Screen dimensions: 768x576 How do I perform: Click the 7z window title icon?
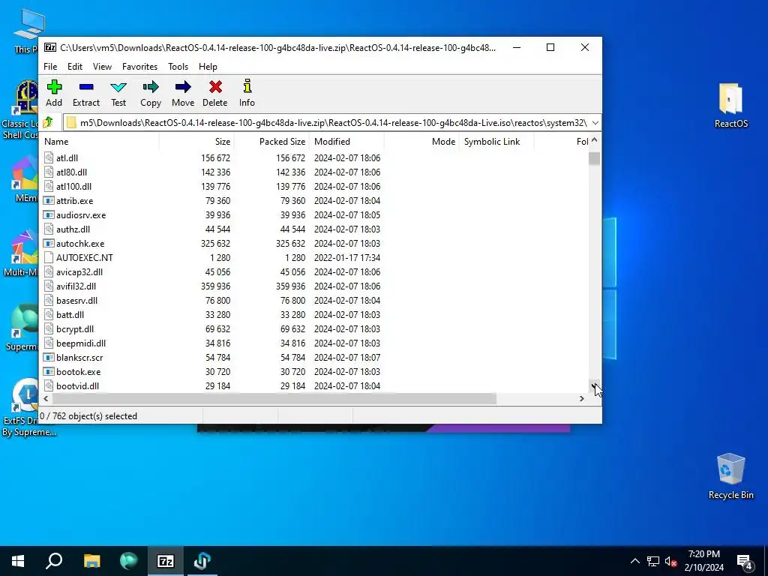(x=50, y=47)
